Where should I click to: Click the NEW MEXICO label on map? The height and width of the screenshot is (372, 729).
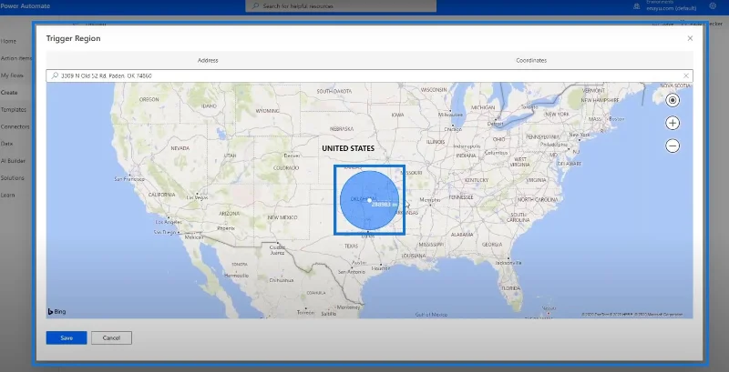282,217
